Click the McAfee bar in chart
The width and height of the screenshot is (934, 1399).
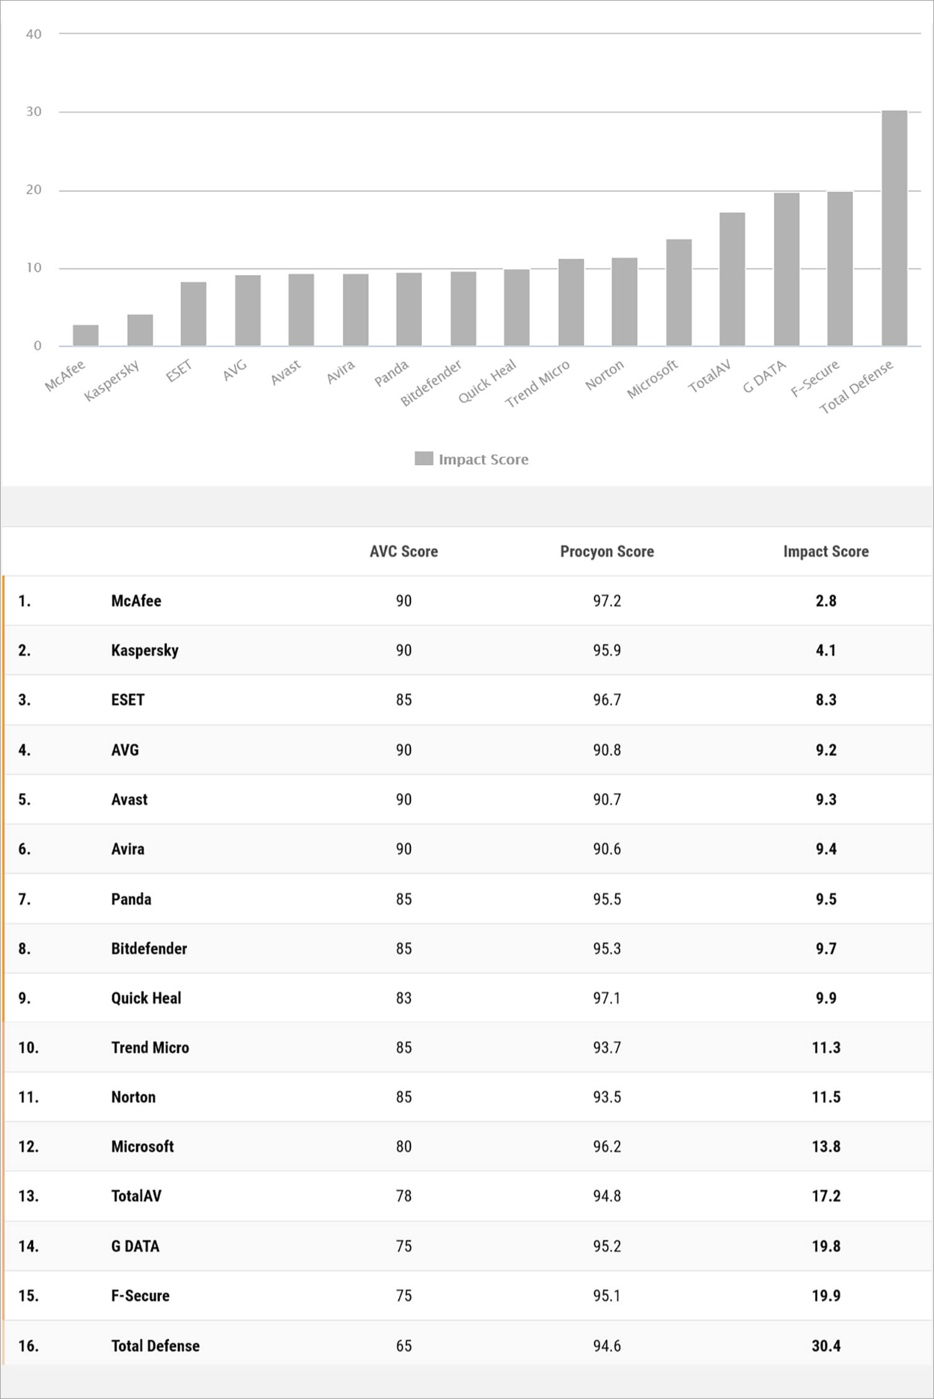85,335
